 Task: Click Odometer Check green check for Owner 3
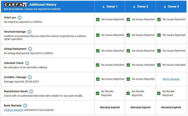[x=159, y=65]
